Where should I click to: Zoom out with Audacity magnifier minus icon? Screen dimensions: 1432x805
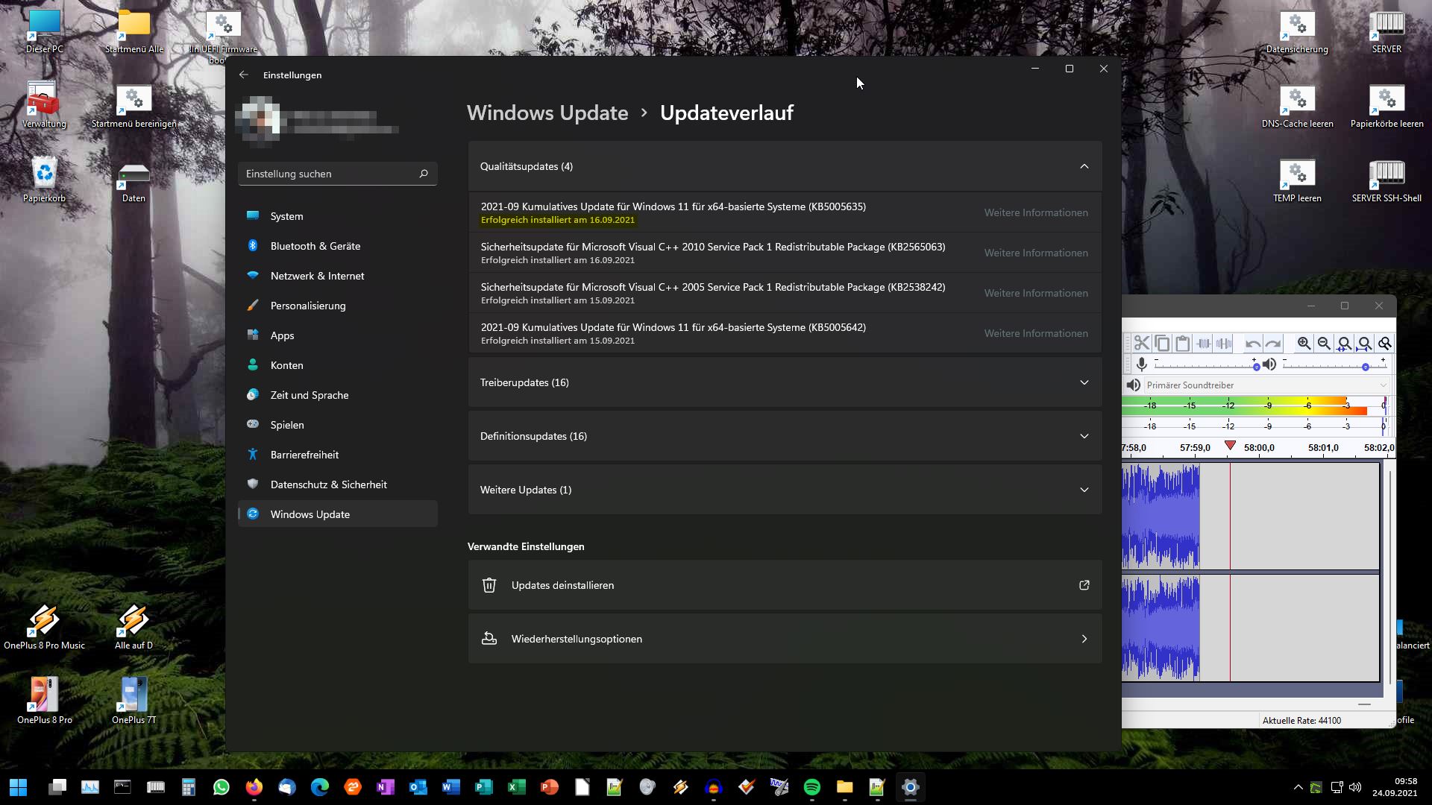coord(1324,344)
